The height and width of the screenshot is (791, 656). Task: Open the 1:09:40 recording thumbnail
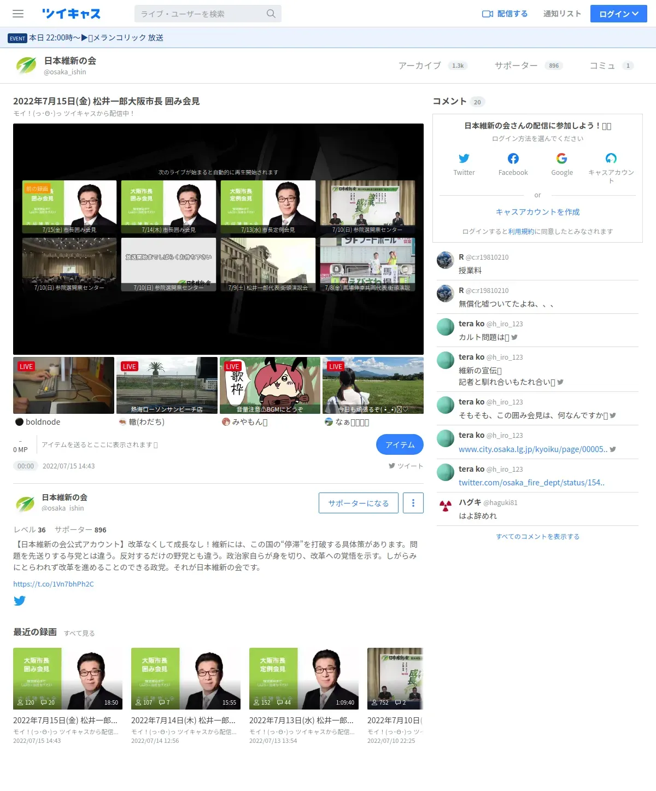(x=304, y=678)
